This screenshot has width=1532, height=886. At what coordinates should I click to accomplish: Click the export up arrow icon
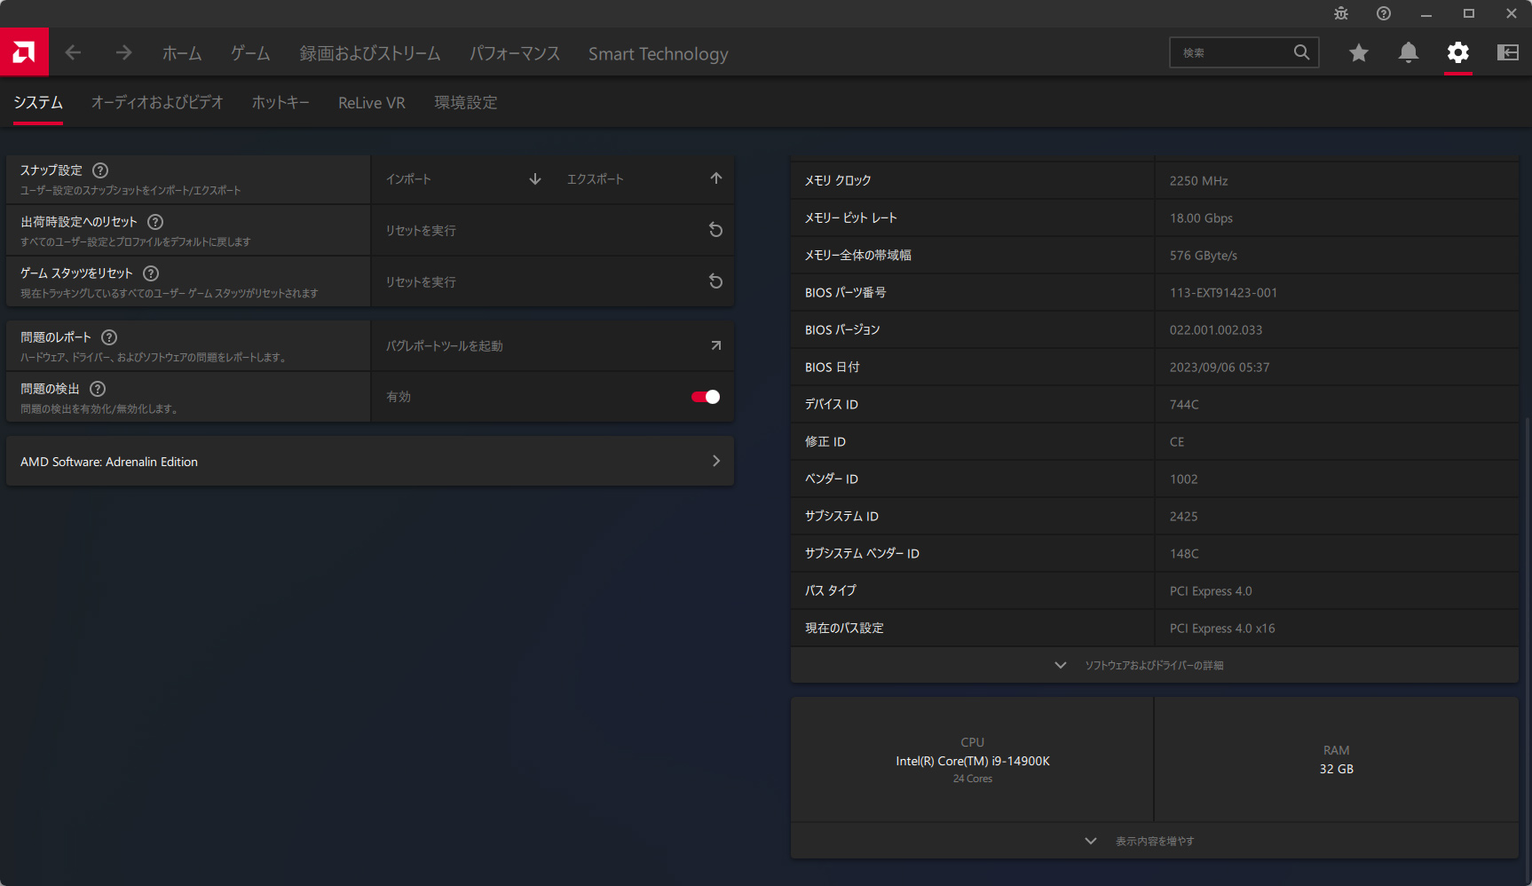pyautogui.click(x=716, y=179)
